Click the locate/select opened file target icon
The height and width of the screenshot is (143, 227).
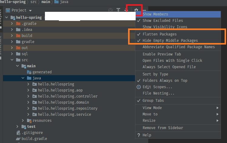click(110, 10)
